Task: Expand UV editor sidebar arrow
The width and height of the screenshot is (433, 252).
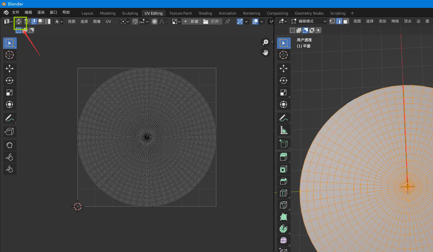Action: (x=272, y=42)
